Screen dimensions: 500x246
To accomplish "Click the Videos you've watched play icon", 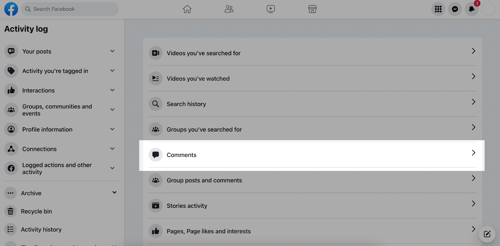I will tap(156, 78).
